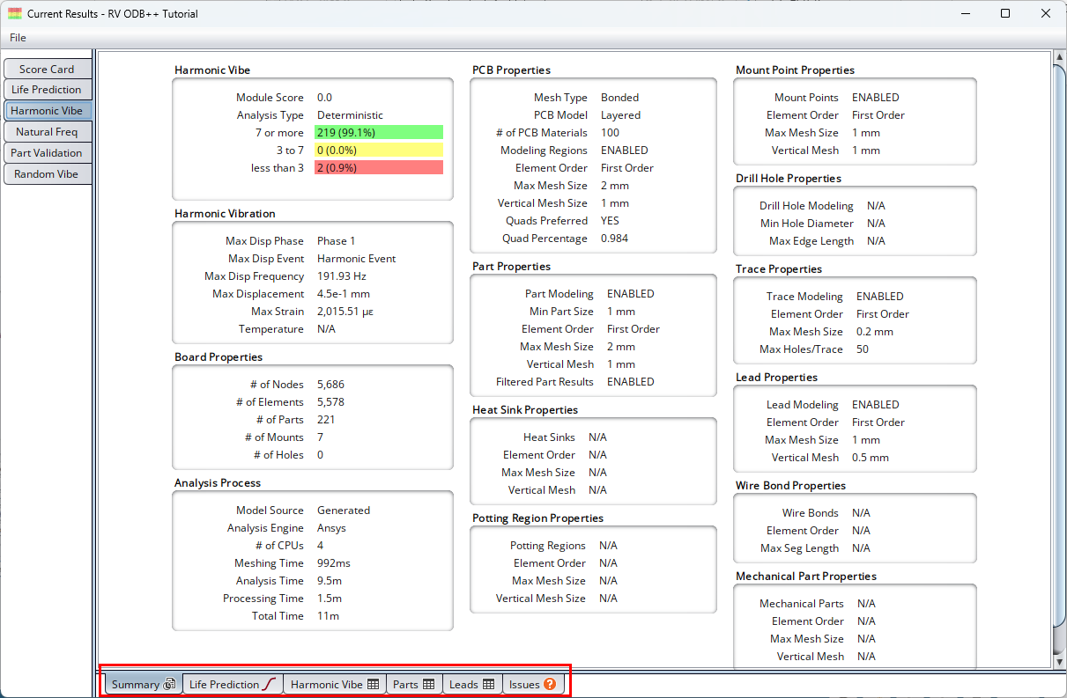This screenshot has width=1067, height=698.
Task: Click the Summary tab's report icon
Action: tap(170, 684)
